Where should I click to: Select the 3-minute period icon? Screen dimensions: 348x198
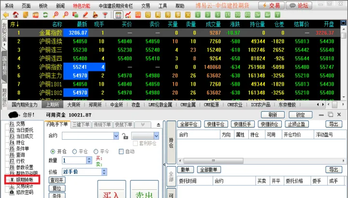[x=208, y=15]
